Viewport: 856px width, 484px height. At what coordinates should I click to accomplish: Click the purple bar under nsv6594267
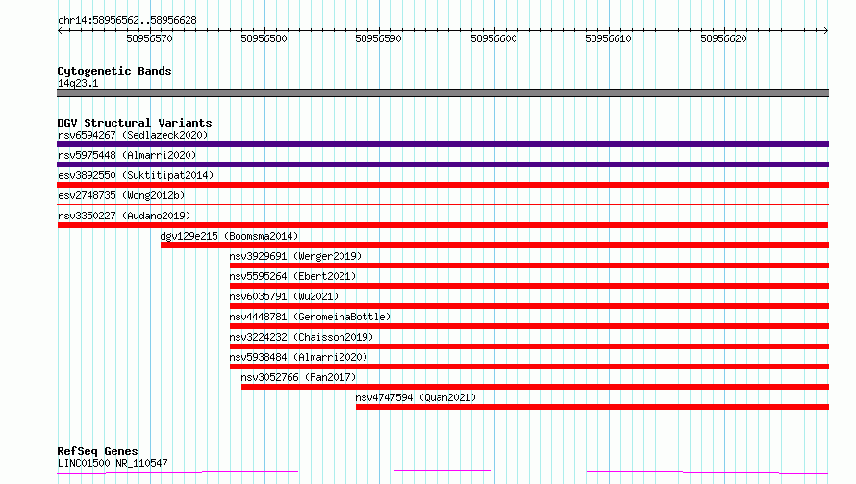[x=442, y=144]
